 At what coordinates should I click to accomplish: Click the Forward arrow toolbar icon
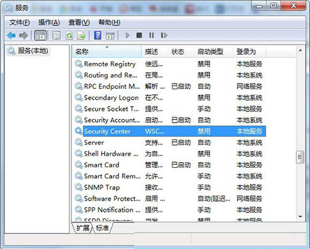click(x=24, y=35)
